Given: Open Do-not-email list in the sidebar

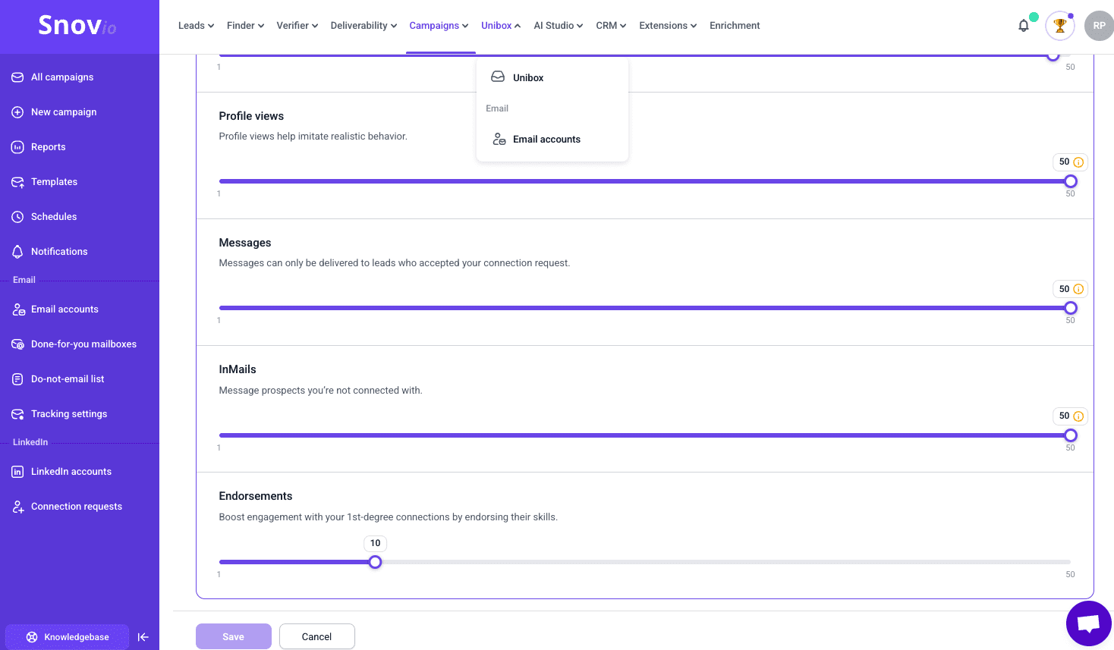Looking at the screenshot, I should click(x=68, y=379).
